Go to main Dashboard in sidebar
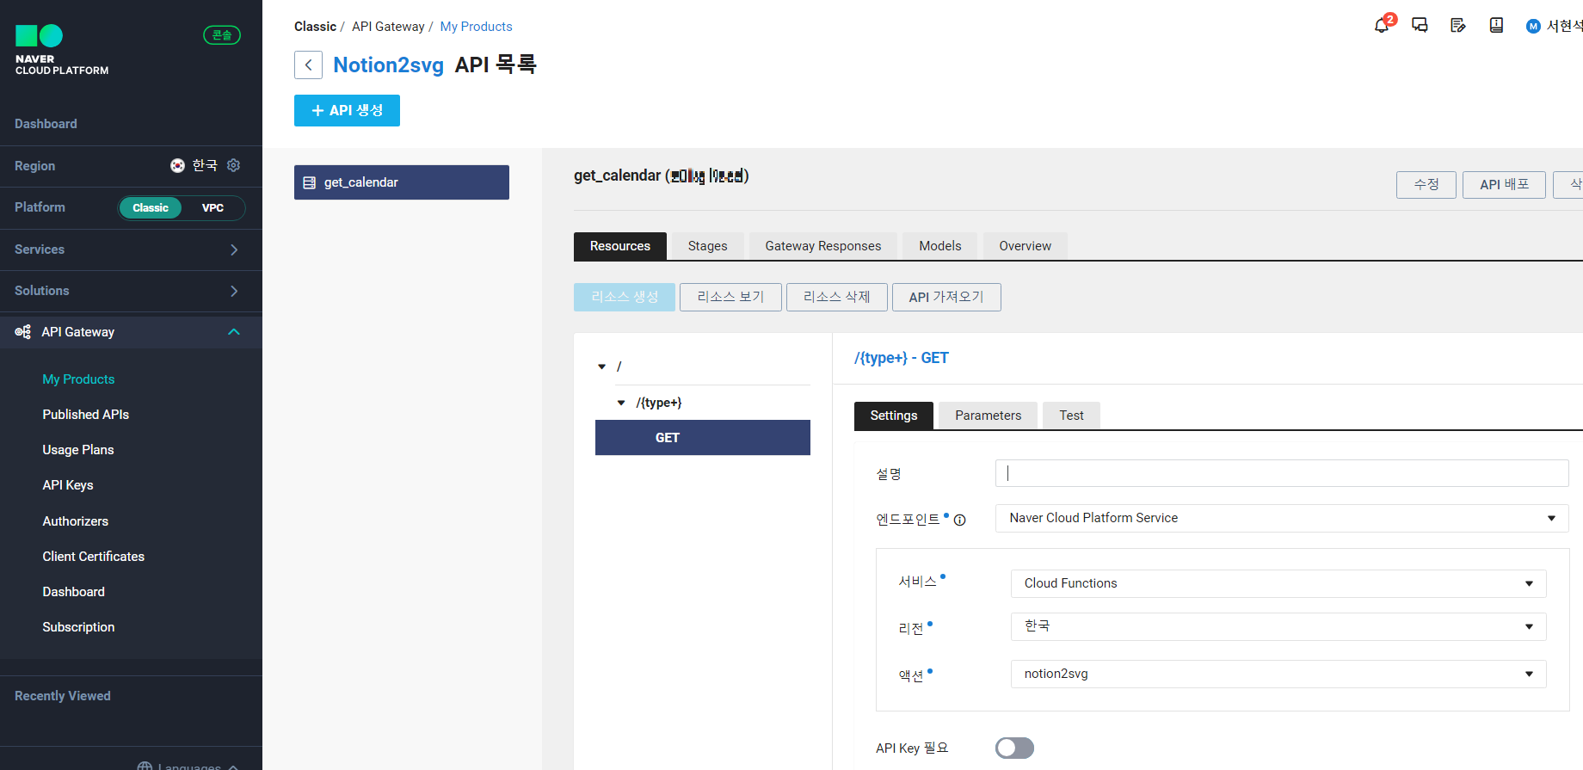Image resolution: width=1583 pixels, height=770 pixels. 46,124
